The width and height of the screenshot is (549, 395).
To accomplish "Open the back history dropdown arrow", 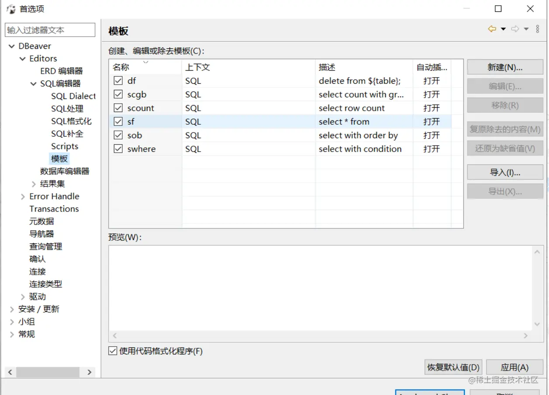I will 503,29.
